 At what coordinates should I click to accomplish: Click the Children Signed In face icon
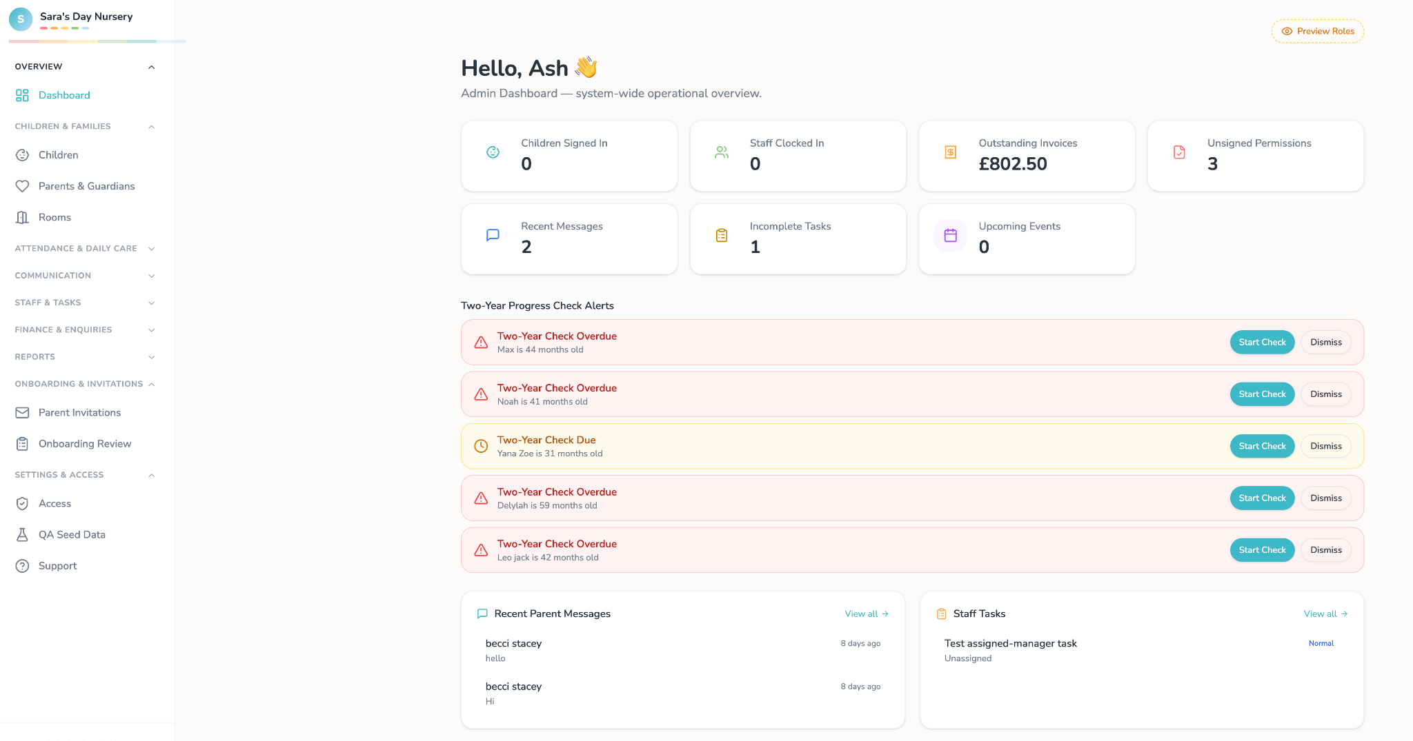pyautogui.click(x=493, y=152)
